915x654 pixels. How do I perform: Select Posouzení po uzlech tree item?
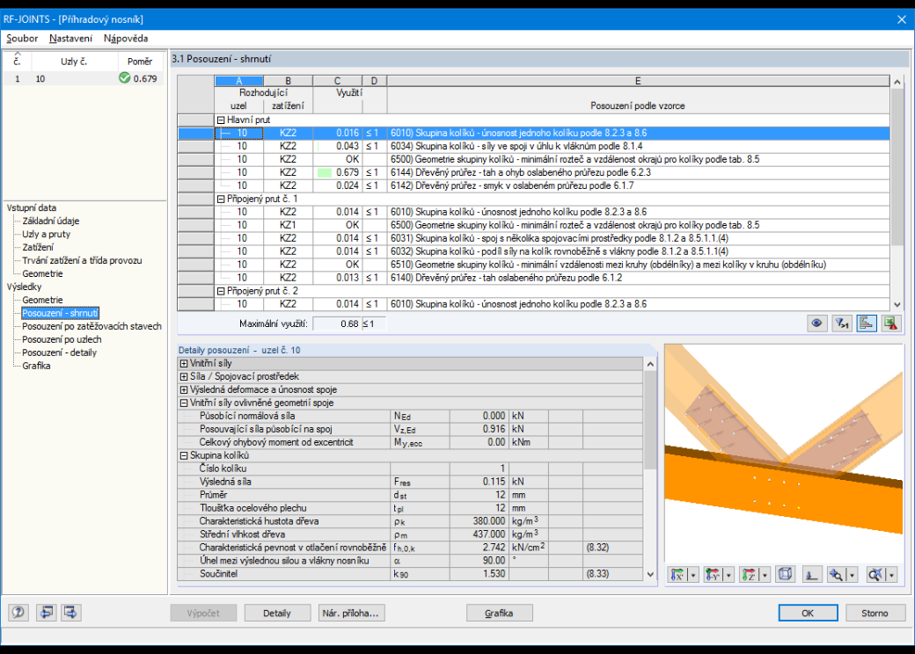(x=62, y=339)
